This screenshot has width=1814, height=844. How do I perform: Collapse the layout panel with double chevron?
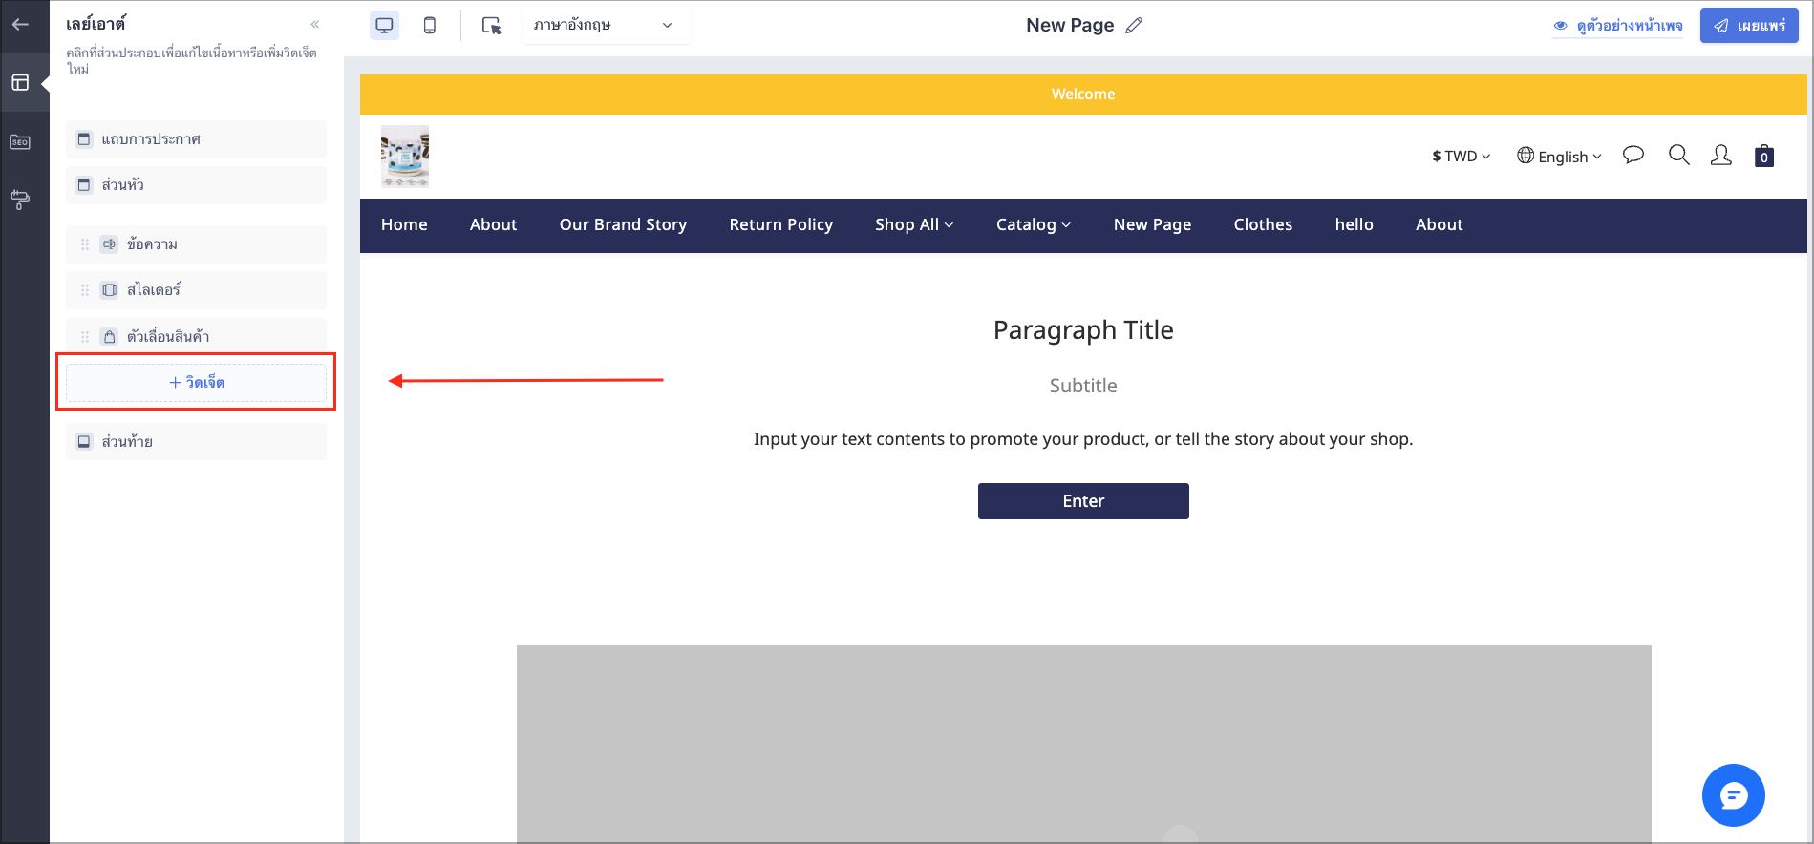pos(315,25)
